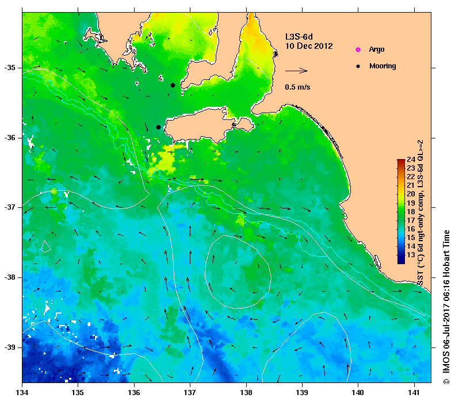This screenshot has height=402, width=455.
Task: Click longitude label '140'
Action: pos(358,393)
